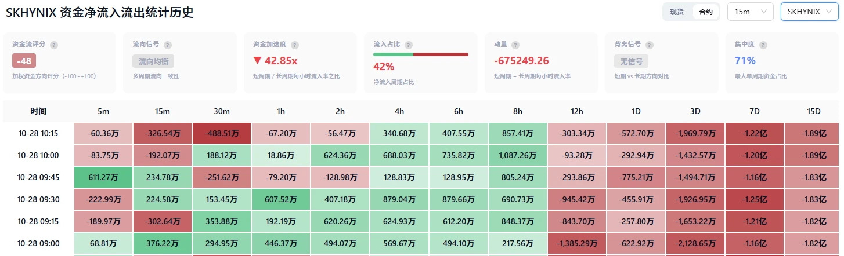Screen dimensions: 844x256
Task: Click the -675249.26 momentum value
Action: pyautogui.click(x=521, y=61)
